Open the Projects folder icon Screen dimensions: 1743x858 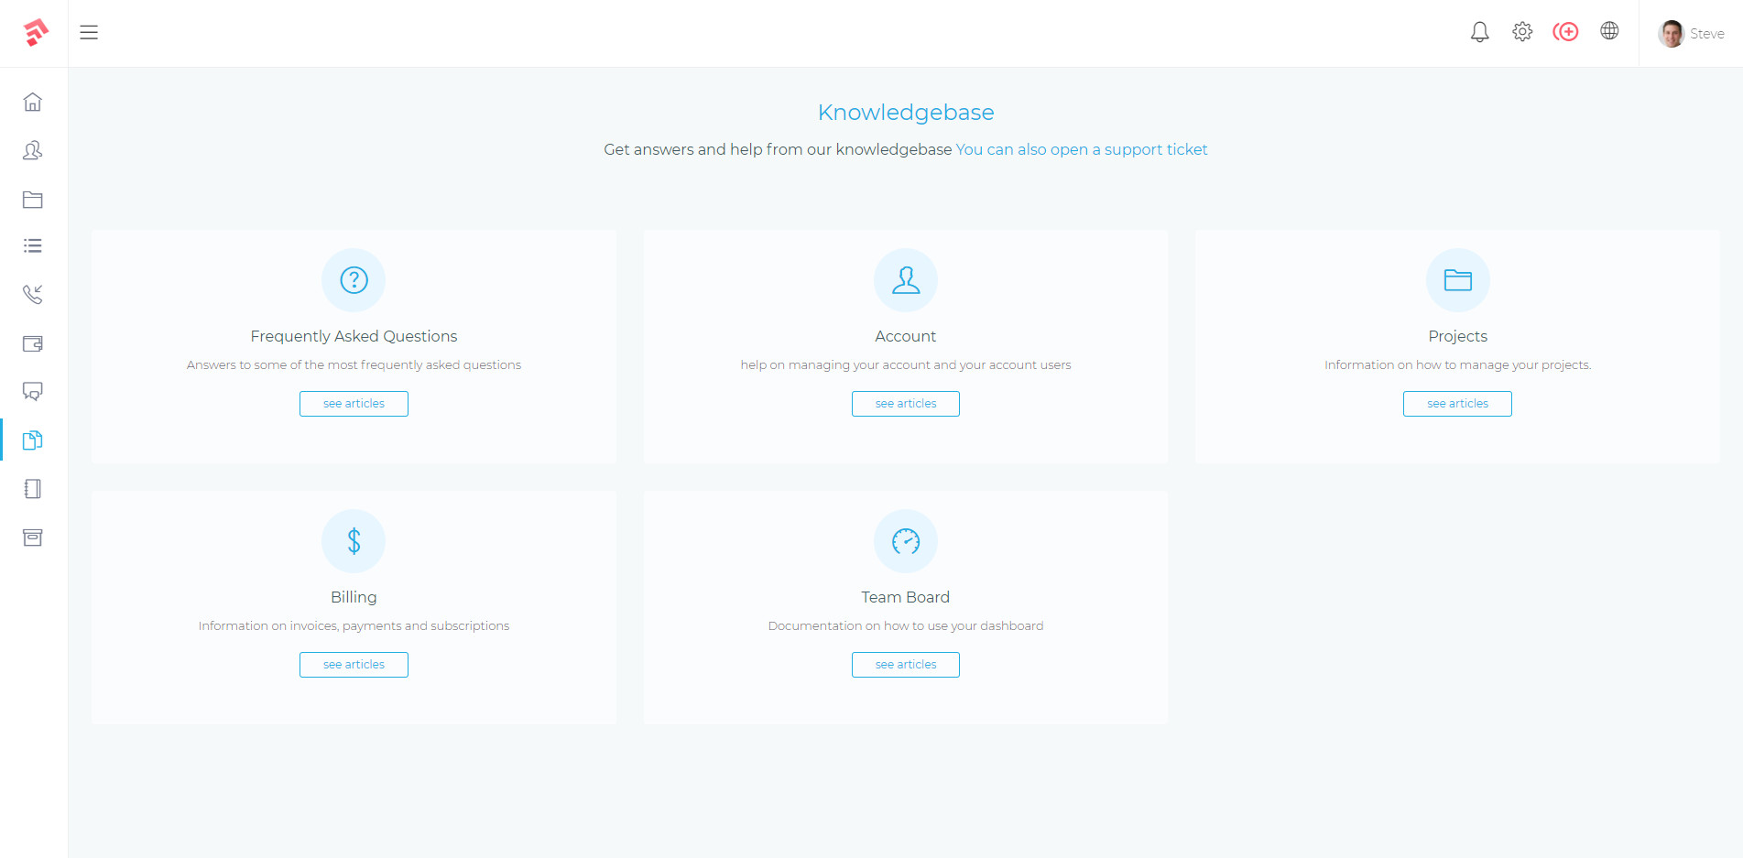[x=33, y=200]
